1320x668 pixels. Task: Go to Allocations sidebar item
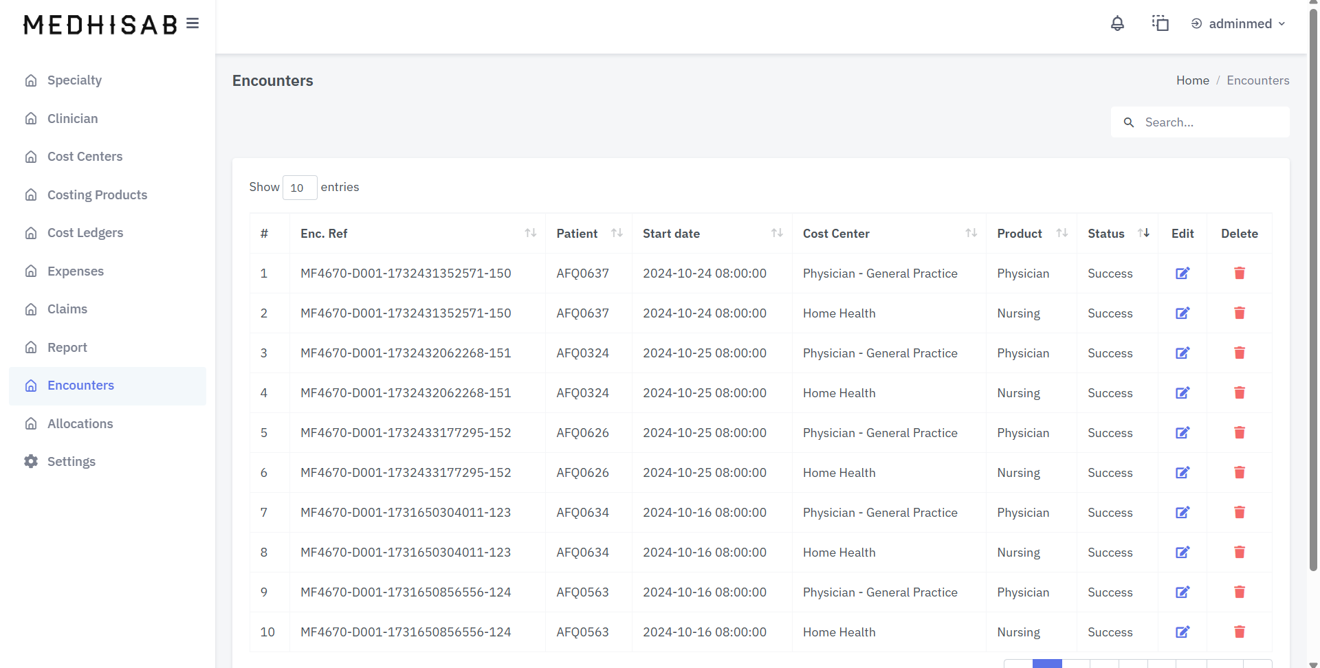[x=80, y=424]
